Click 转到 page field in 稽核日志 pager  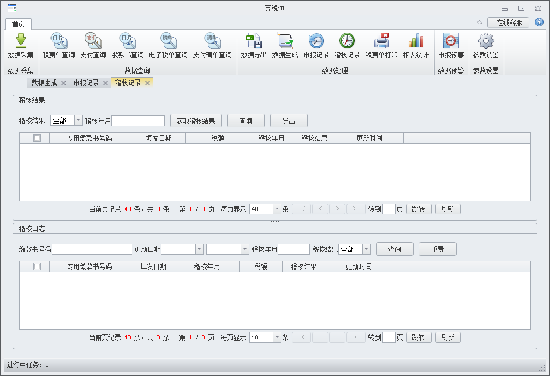point(389,337)
